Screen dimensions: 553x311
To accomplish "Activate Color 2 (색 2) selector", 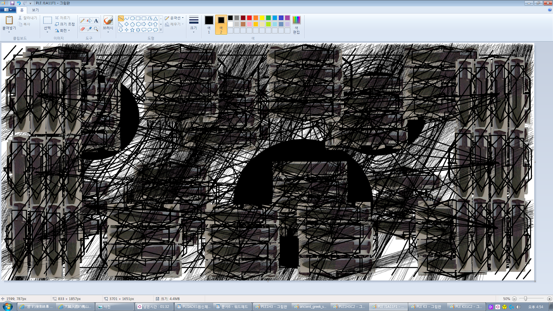I will coord(221,25).
